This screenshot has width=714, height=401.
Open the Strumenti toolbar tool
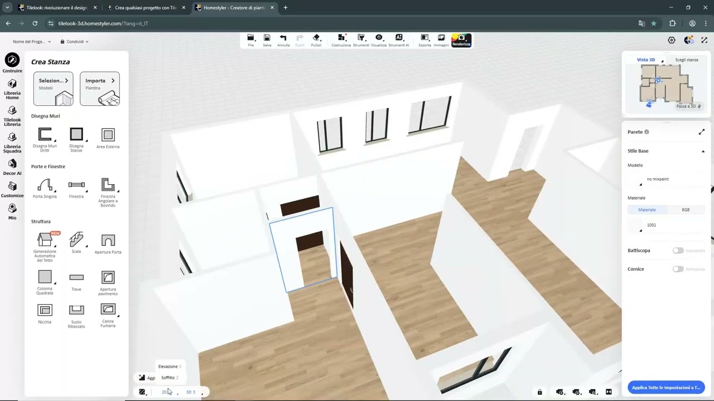361,40
